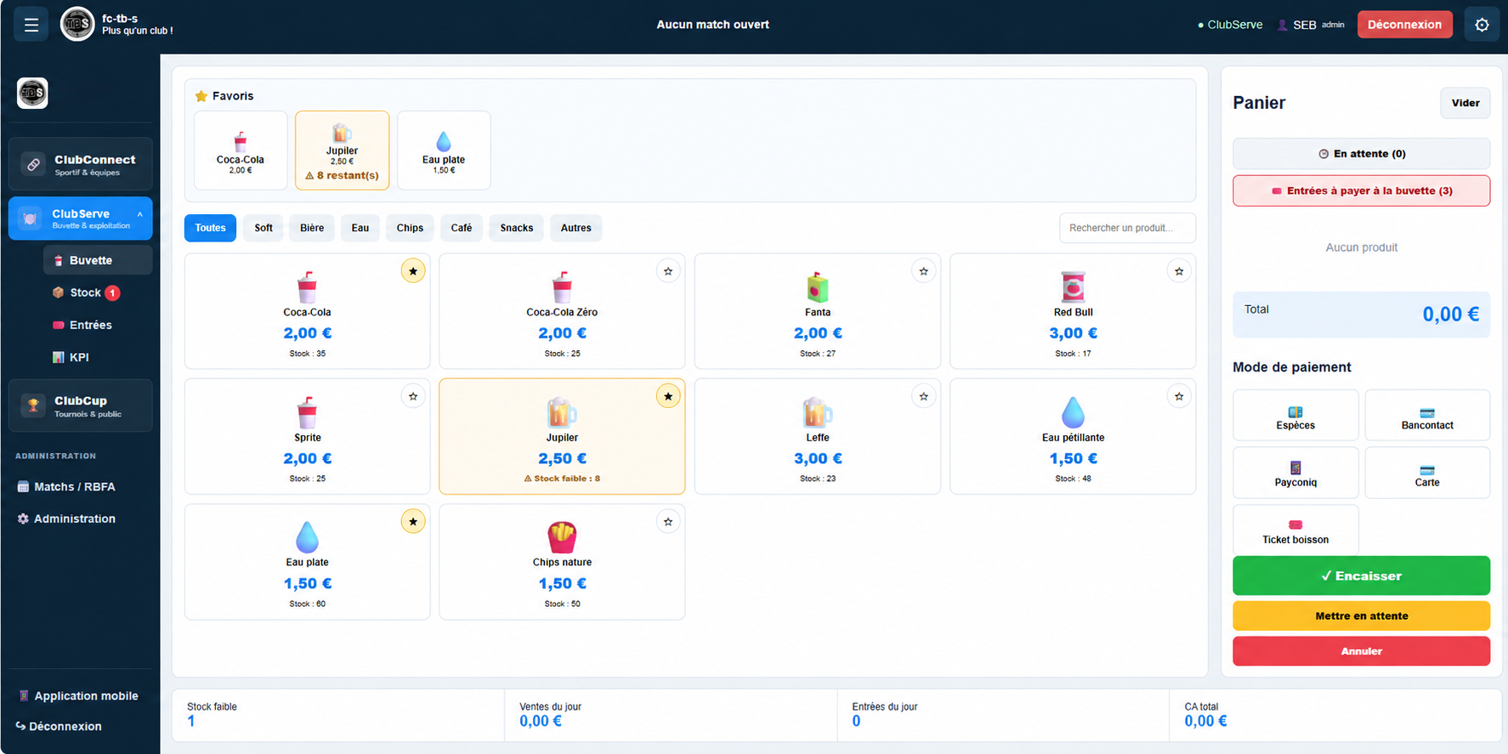
Task: Click the Jupiler beer mug icon in grid
Action: [x=562, y=412]
